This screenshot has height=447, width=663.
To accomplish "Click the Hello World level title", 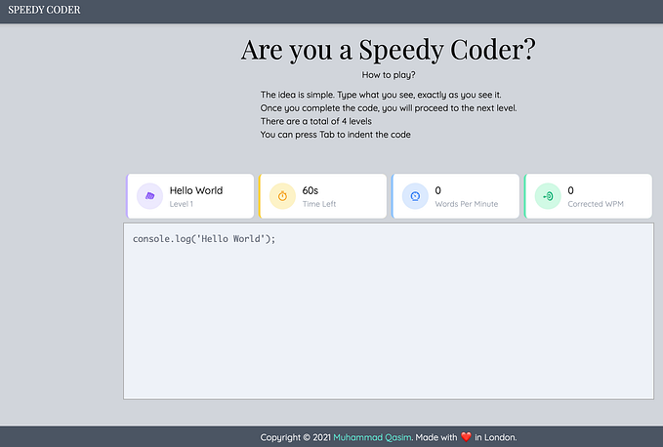I will click(196, 190).
